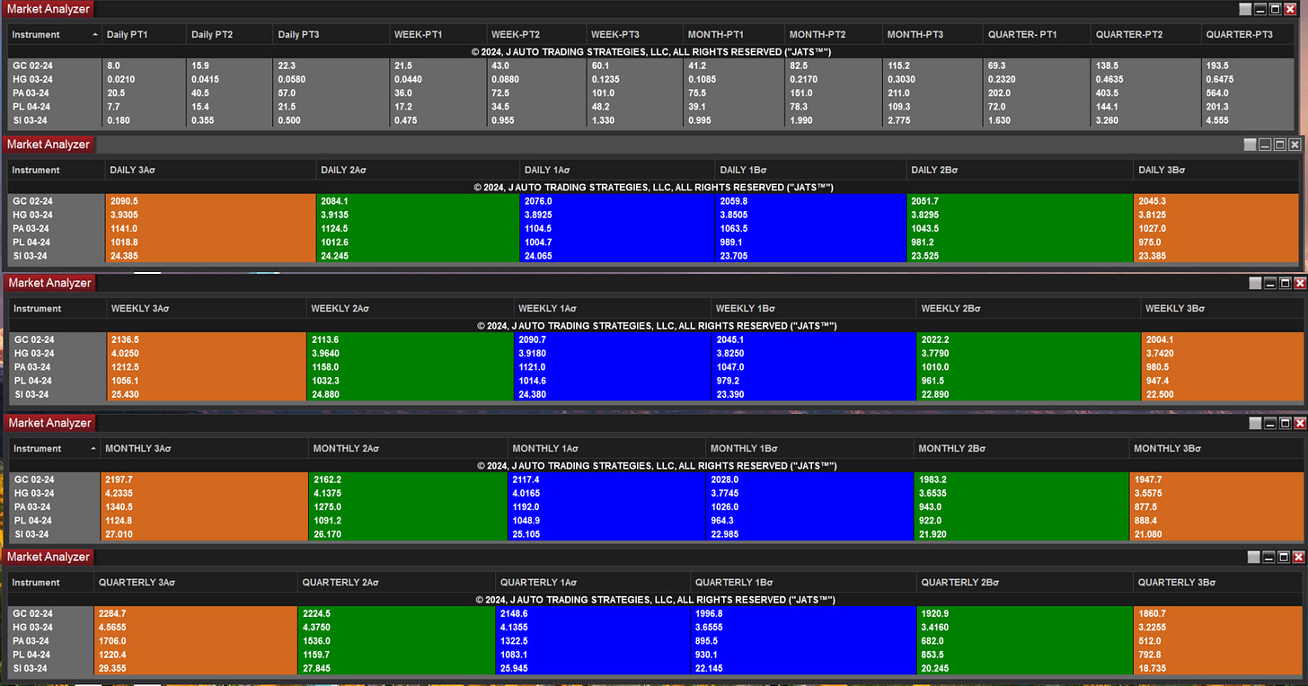Click the green cell showing 2084.1
1308x686 pixels.
tap(418, 201)
